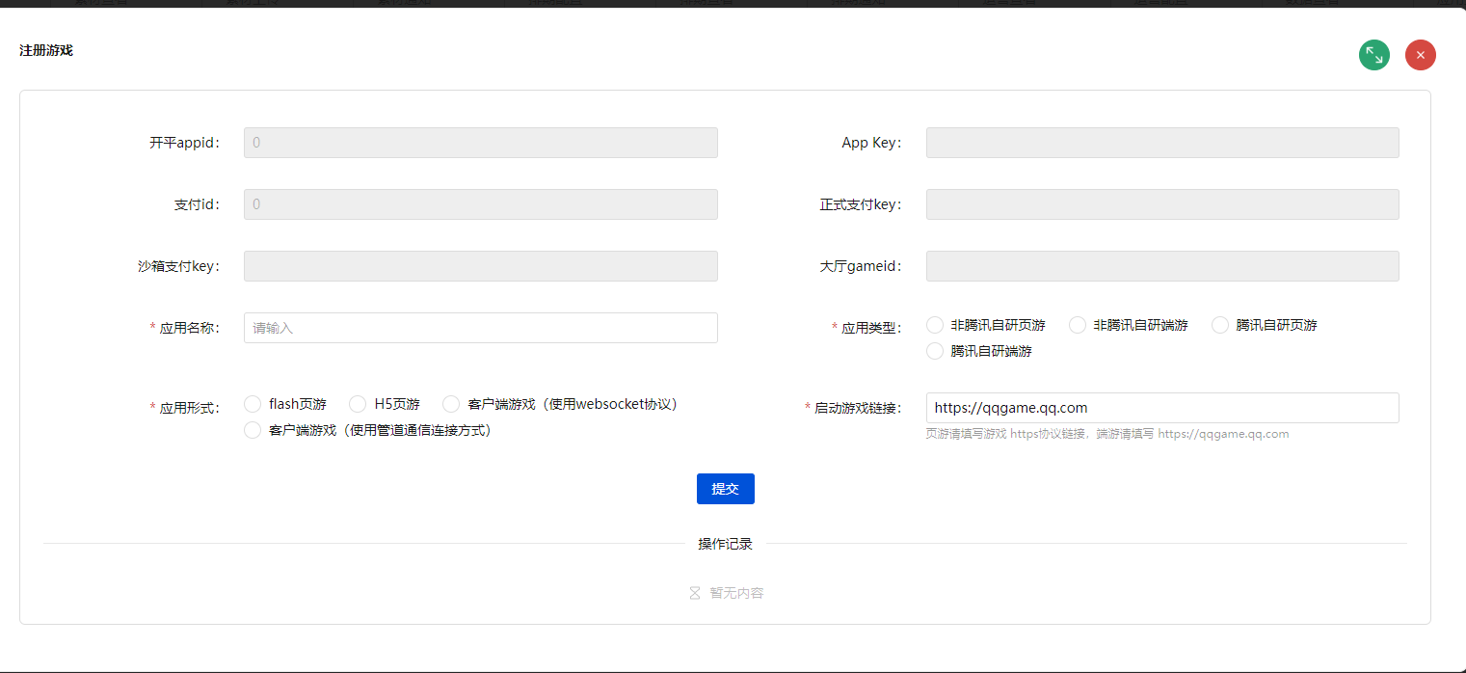
Task: Click the 启动游戏链接 URL field
Action: pos(1161,408)
